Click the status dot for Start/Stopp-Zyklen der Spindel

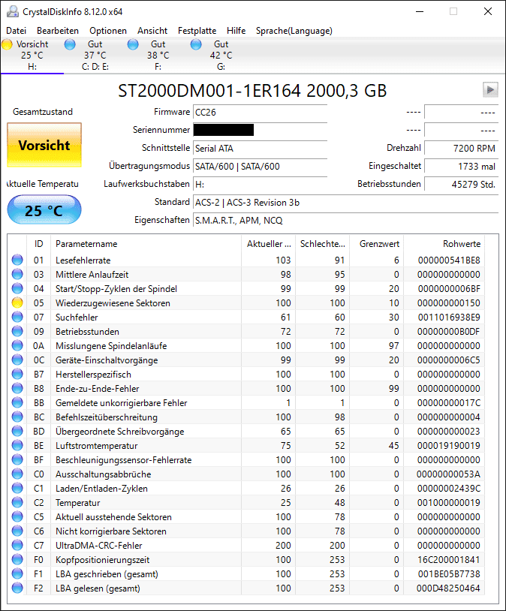click(17, 289)
